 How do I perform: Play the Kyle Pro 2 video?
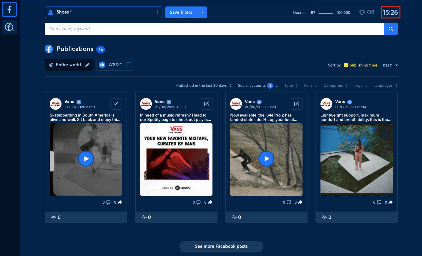(266, 159)
